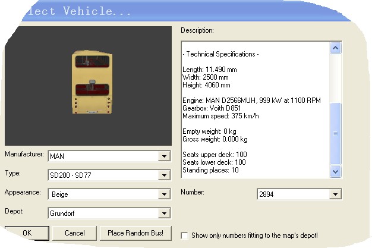Click the Description scrollbar thumb
The width and height of the screenshot is (372, 248).
336,134
